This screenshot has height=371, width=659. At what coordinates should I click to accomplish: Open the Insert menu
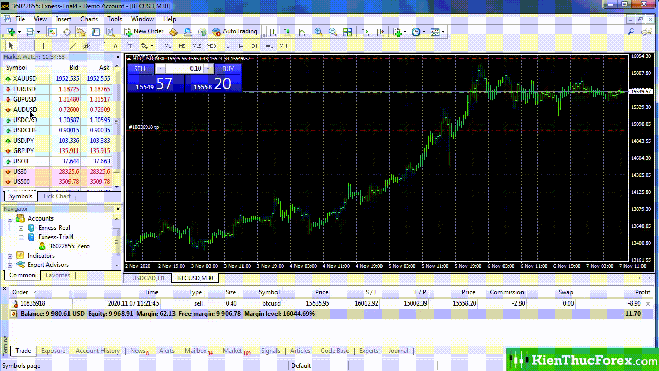coord(63,19)
